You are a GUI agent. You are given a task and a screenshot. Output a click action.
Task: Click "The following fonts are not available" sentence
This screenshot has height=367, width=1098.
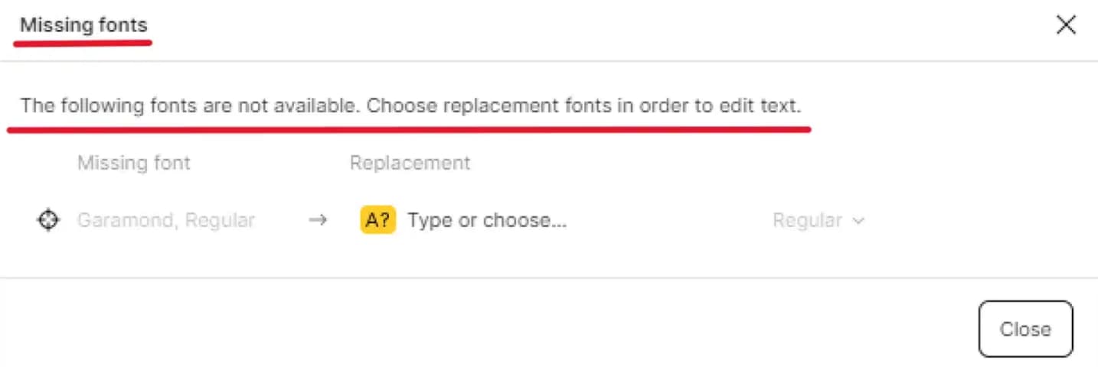(190, 106)
